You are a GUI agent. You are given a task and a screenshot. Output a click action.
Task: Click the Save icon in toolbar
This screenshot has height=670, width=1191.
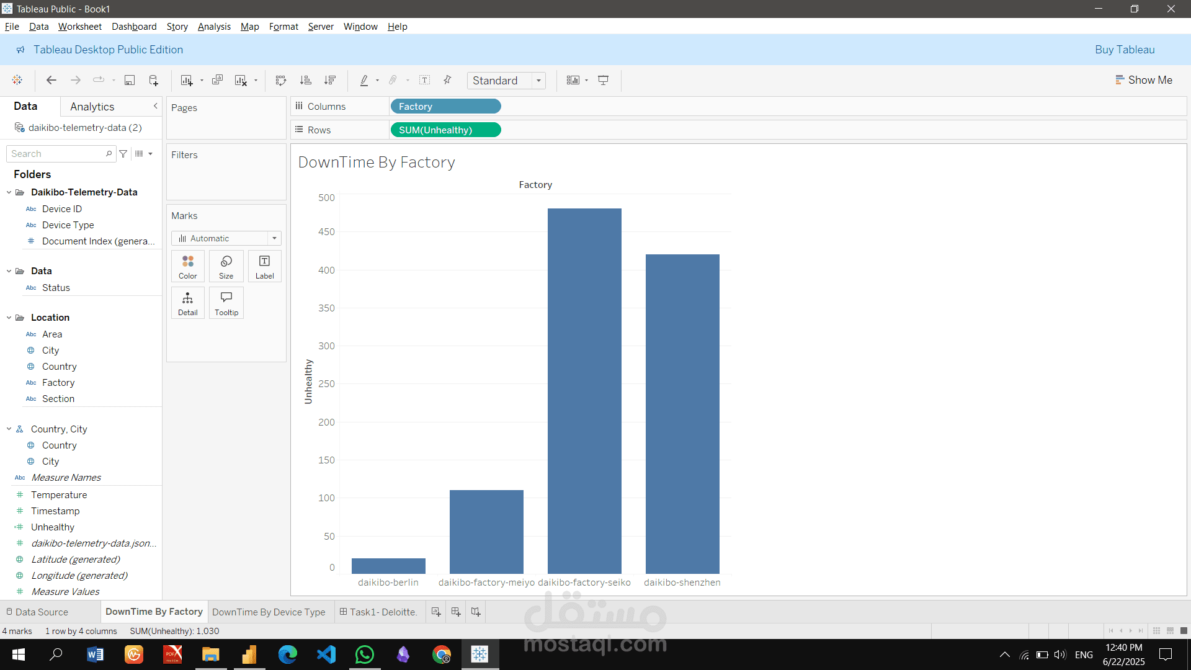[130, 80]
